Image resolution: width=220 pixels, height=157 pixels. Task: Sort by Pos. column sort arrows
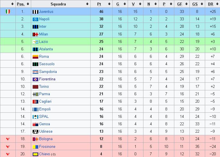point(28,4)
